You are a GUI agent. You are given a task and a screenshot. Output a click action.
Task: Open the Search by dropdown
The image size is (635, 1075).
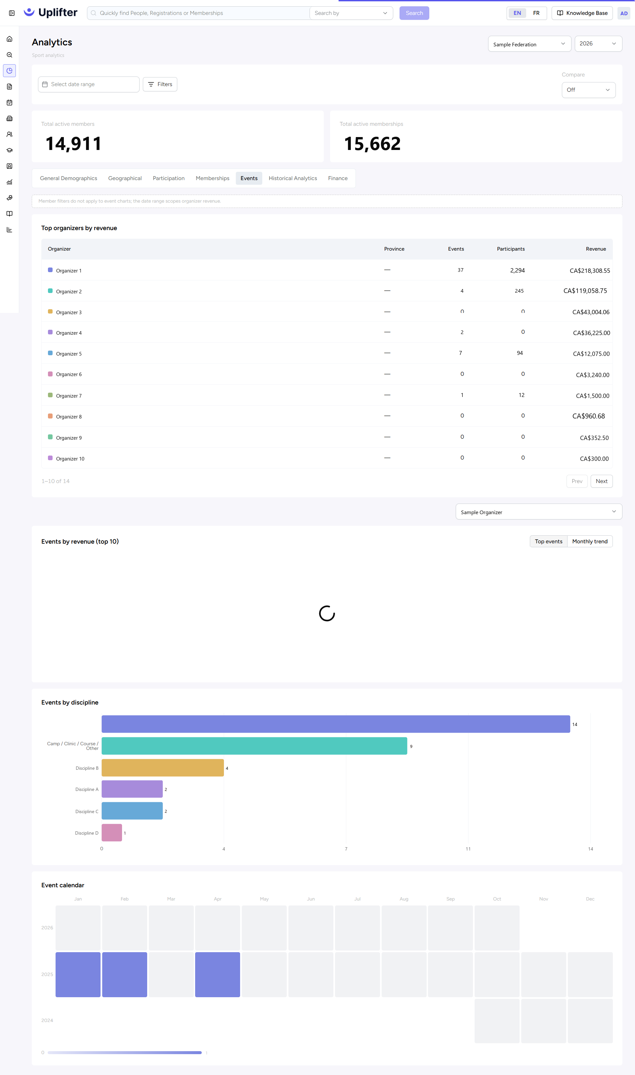click(x=351, y=13)
